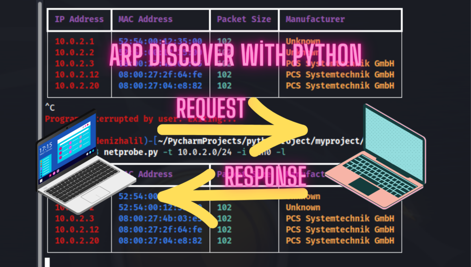Select Packet Size header in top table

(x=244, y=19)
